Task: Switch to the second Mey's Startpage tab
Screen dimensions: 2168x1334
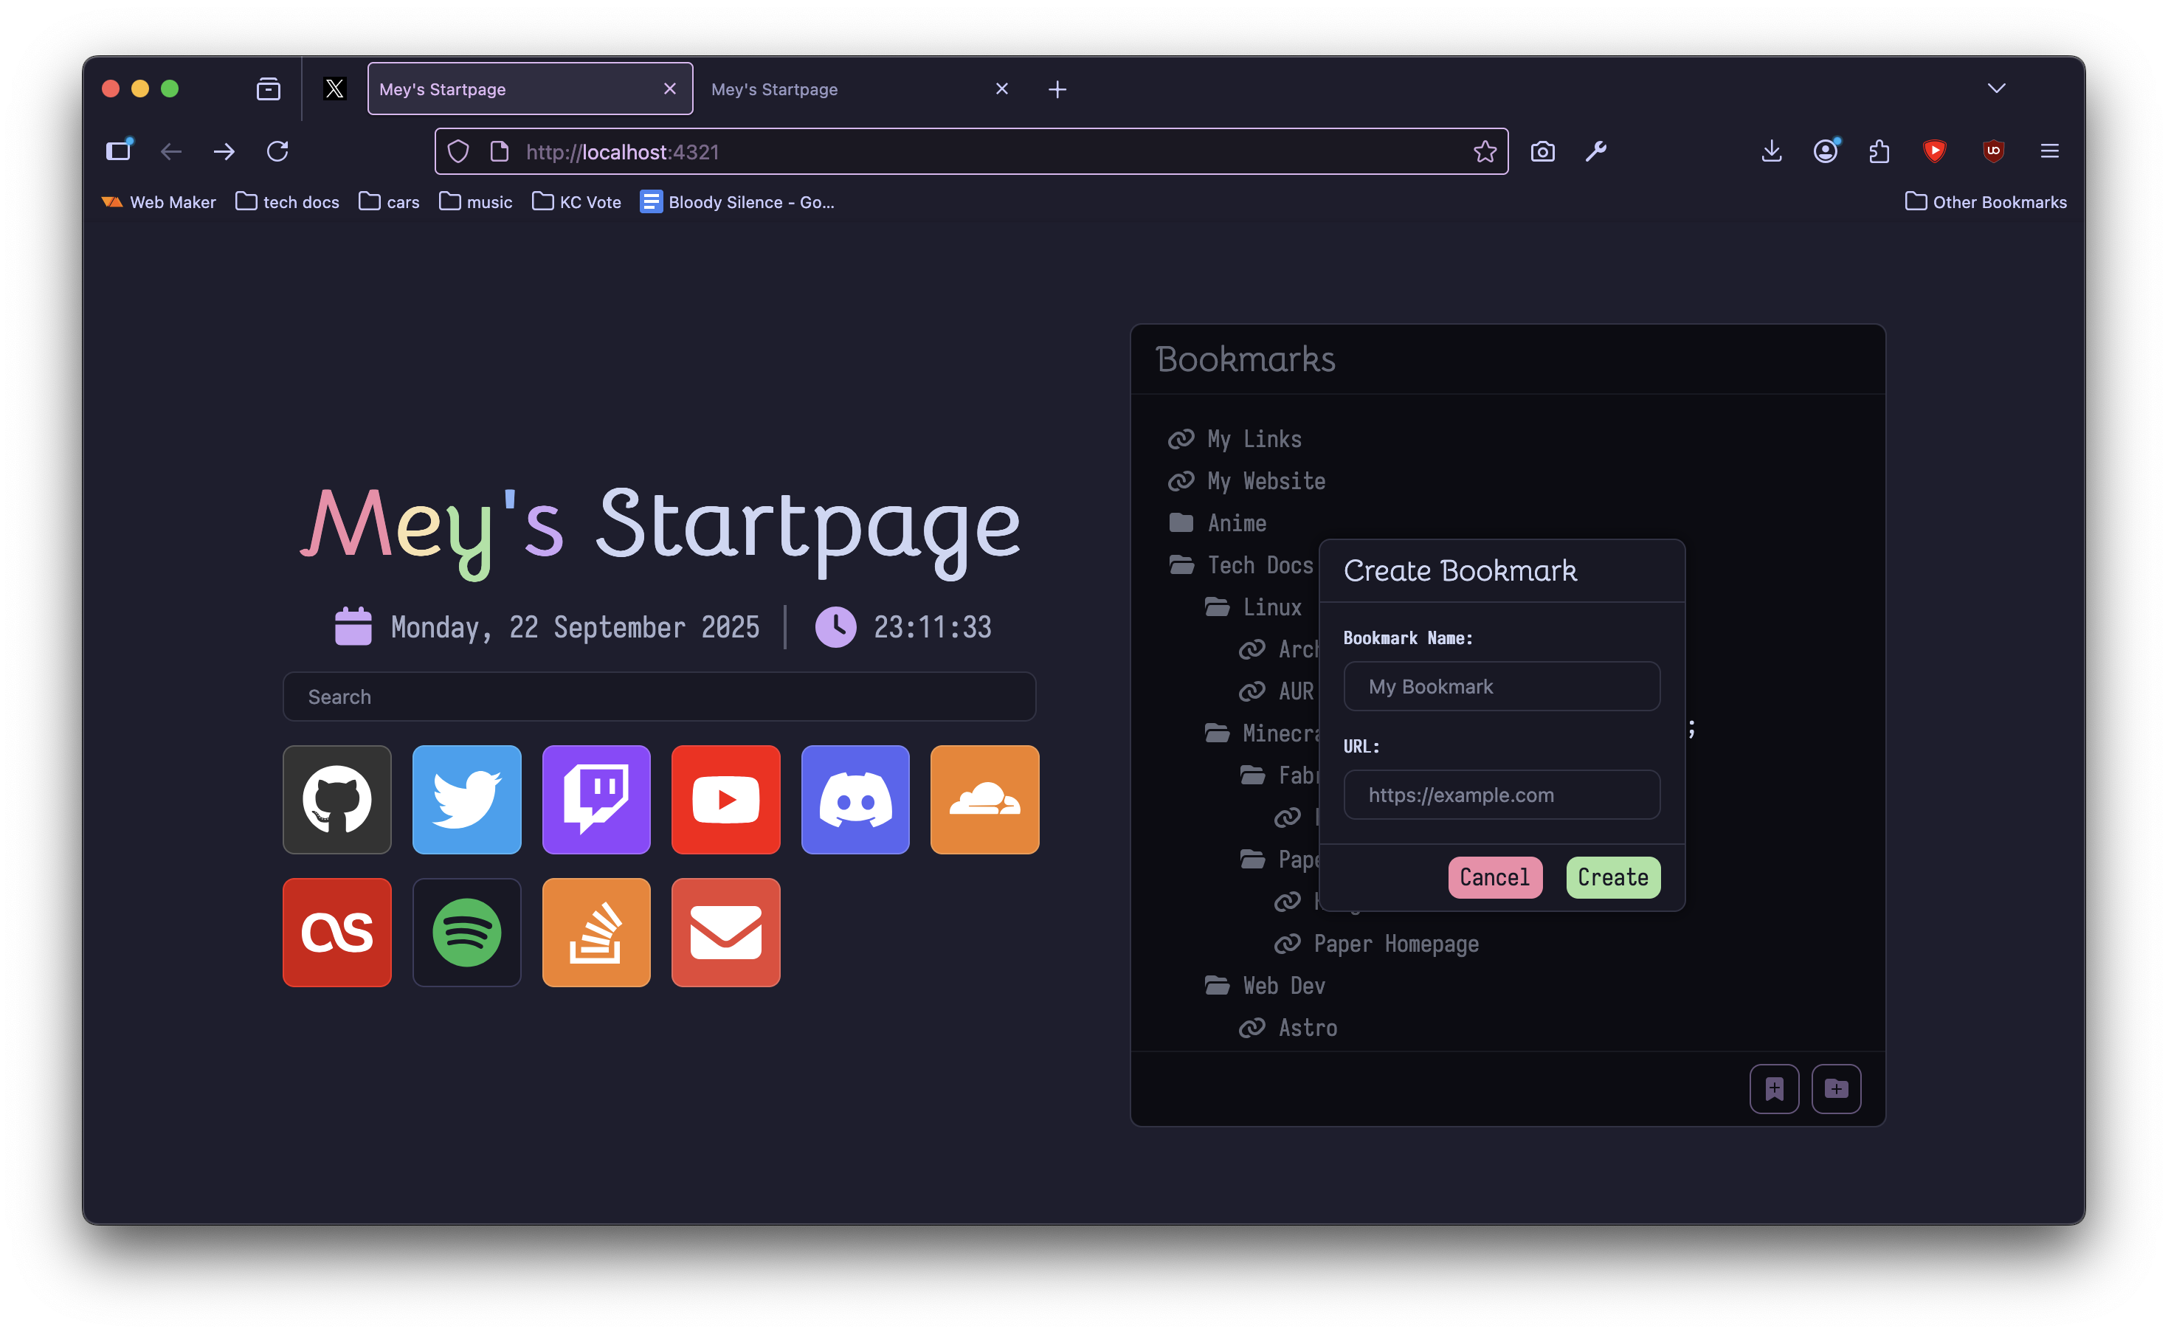Action: [774, 89]
